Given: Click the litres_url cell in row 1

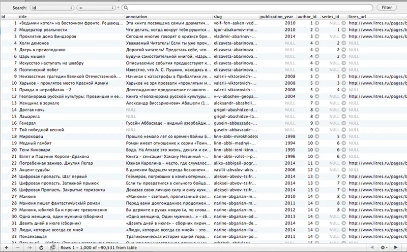Looking at the screenshot, I should click(376, 23).
